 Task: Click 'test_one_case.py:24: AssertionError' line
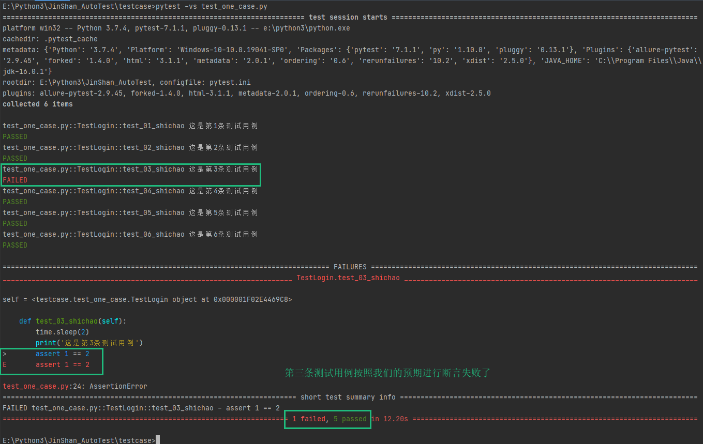(x=75, y=386)
